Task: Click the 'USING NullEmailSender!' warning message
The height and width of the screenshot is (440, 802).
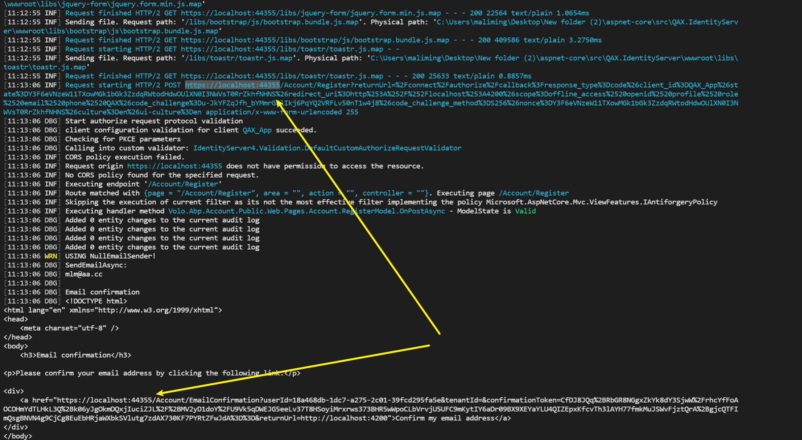Action: pos(110,256)
